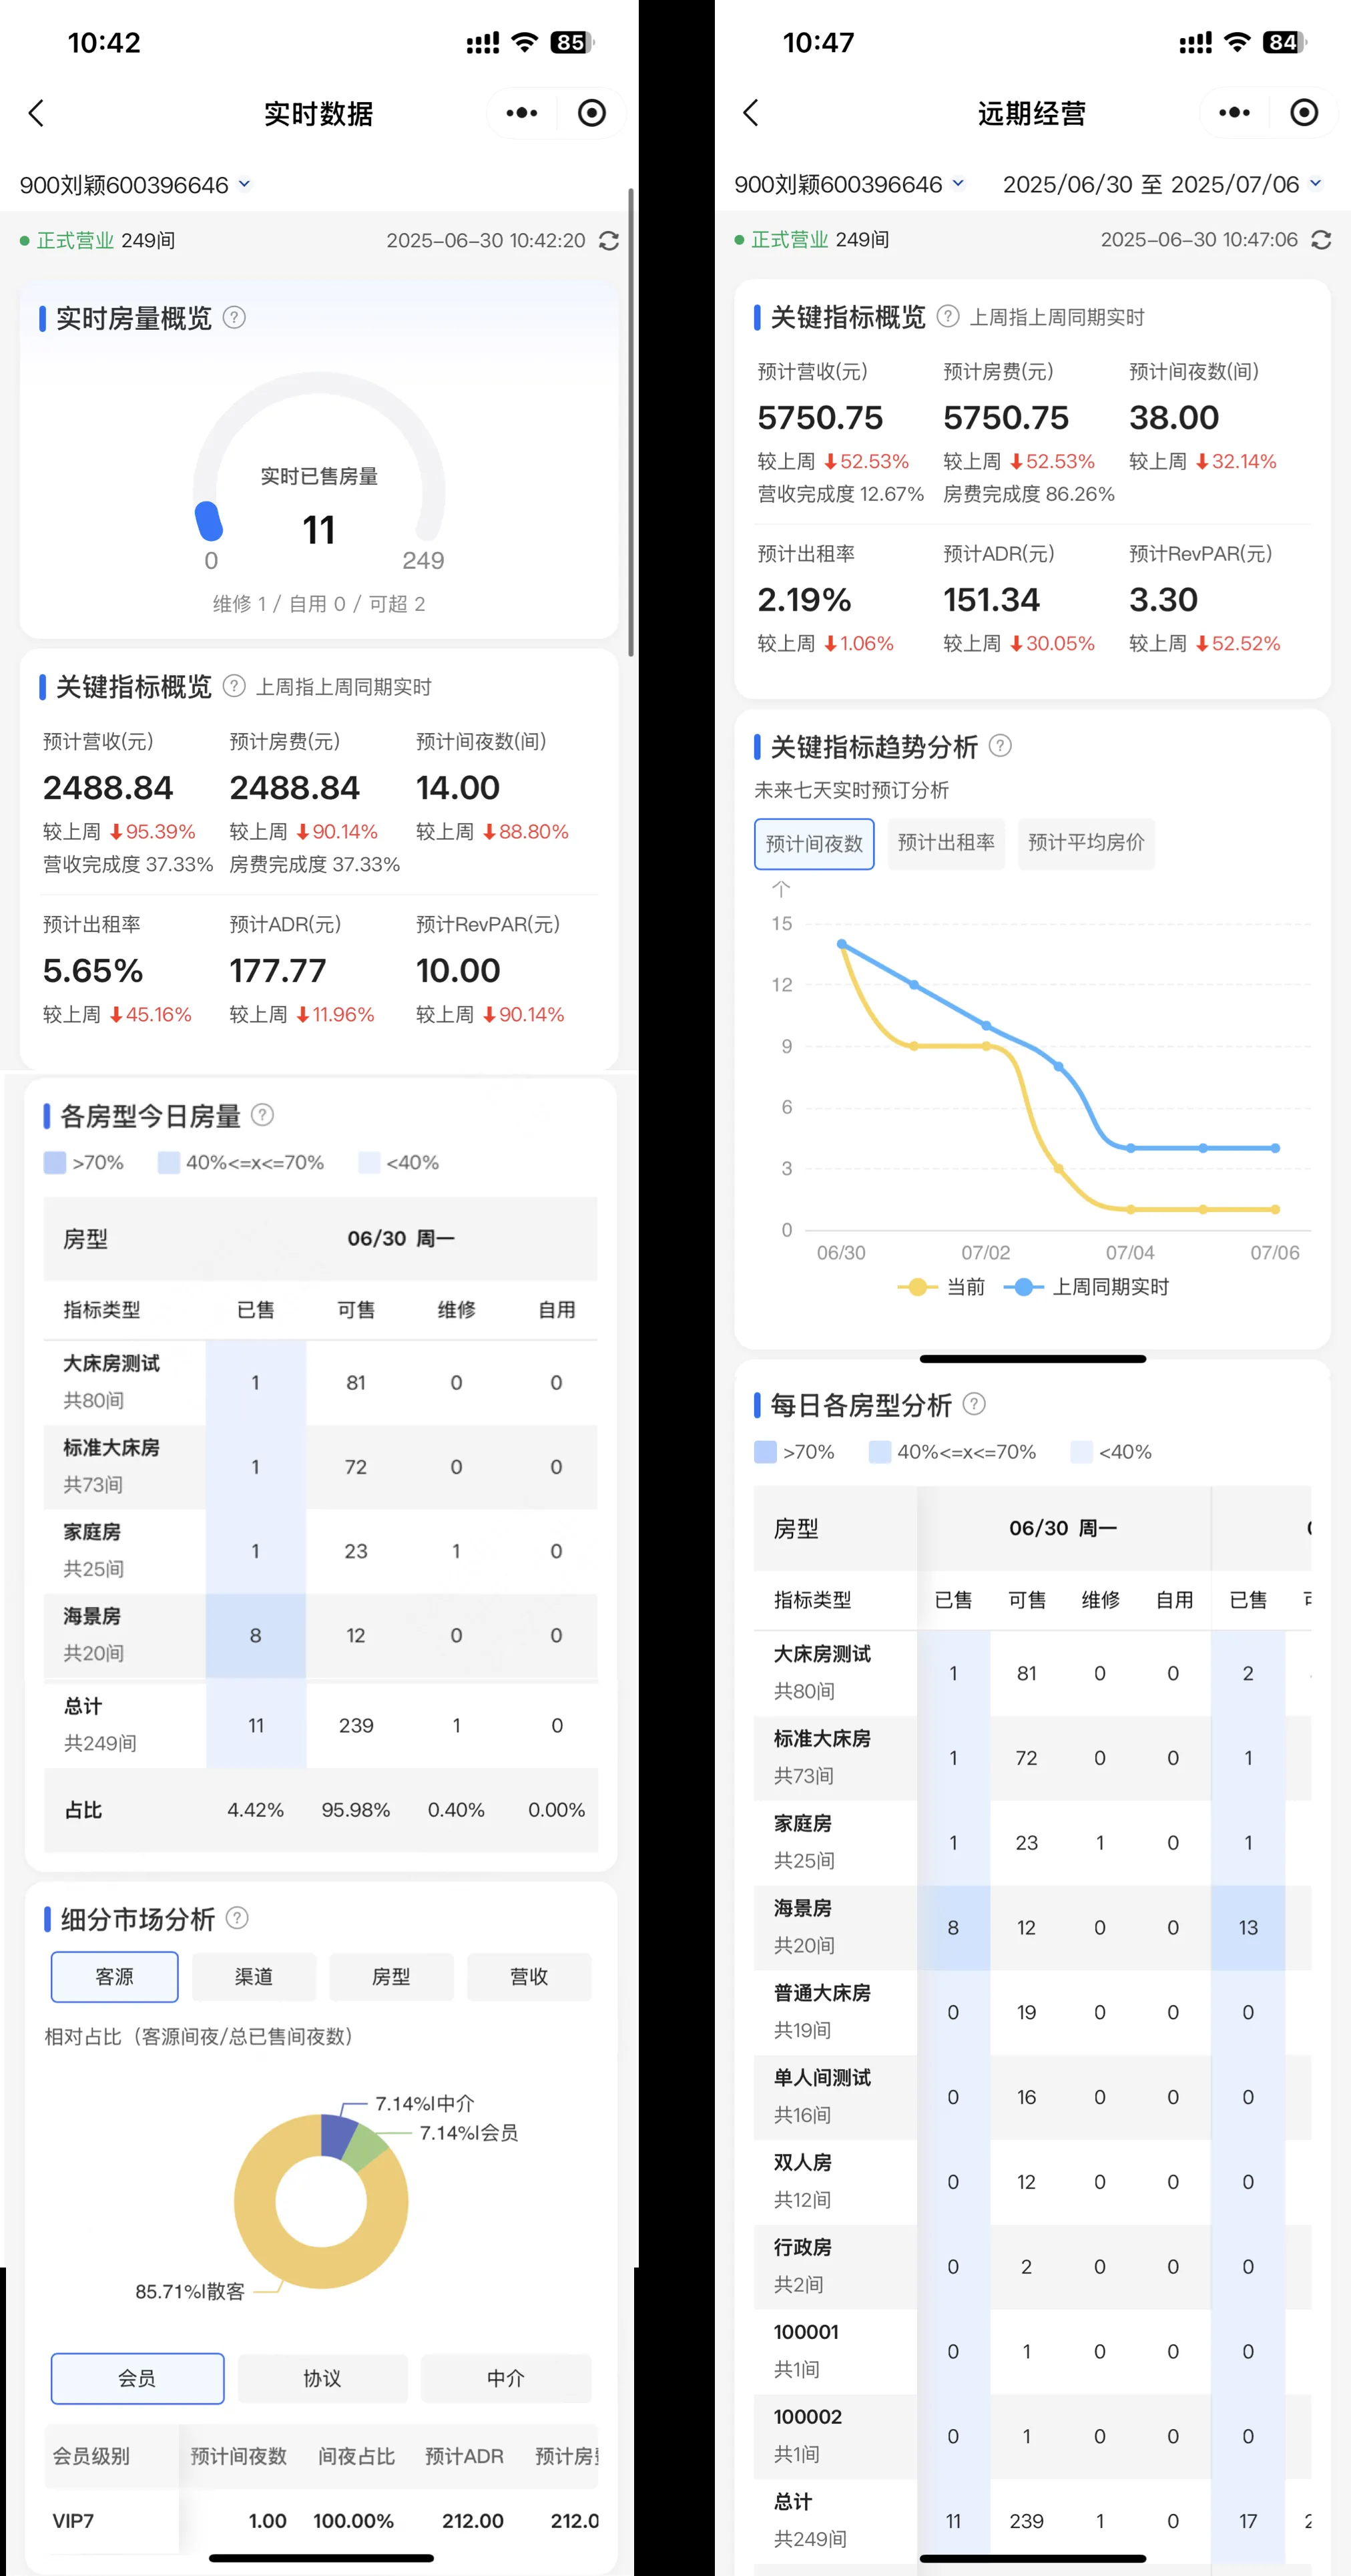This screenshot has width=1351, height=2576.
Task: Open help for 实时房量概览
Action: tap(234, 318)
